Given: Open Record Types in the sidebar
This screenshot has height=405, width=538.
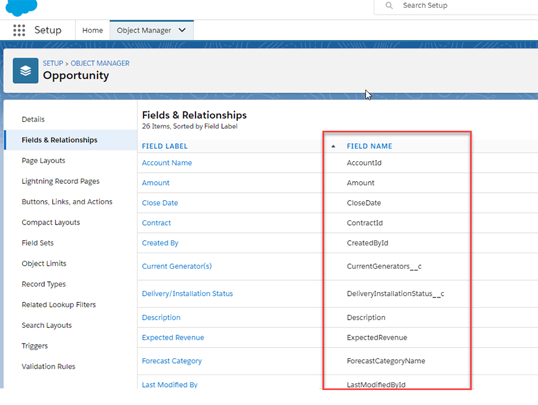Looking at the screenshot, I should 44,284.
